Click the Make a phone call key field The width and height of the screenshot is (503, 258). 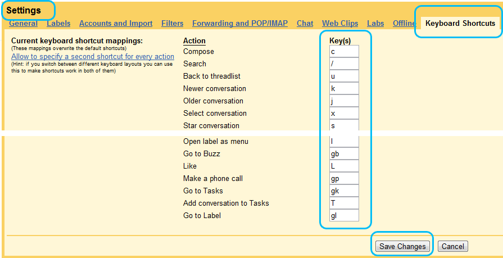[x=344, y=178]
